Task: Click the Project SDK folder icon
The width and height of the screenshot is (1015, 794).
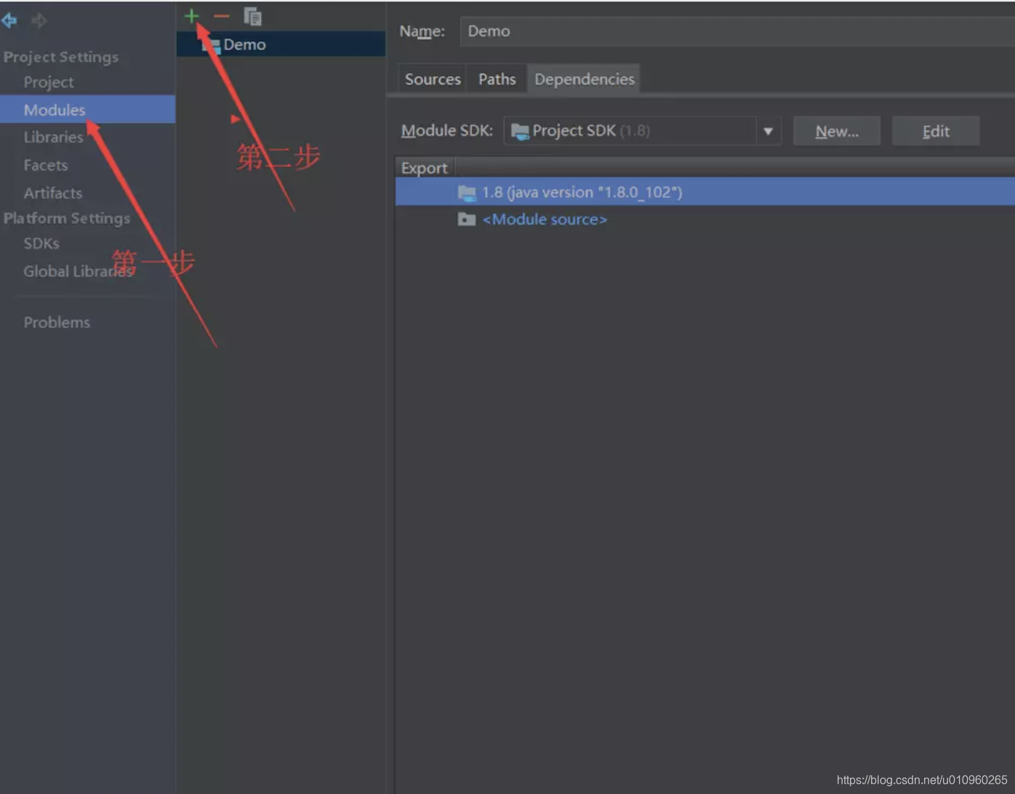Action: click(520, 132)
